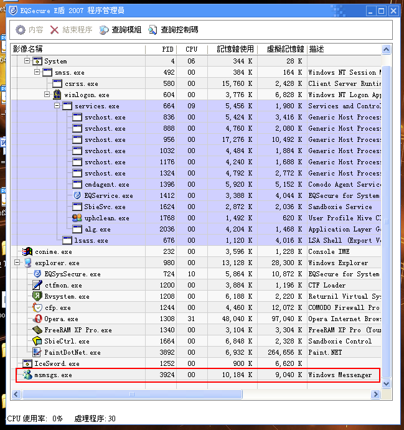The image size is (404, 430).
Task: Click the 結束程序 red X icon
Action: pyautogui.click(x=54, y=30)
